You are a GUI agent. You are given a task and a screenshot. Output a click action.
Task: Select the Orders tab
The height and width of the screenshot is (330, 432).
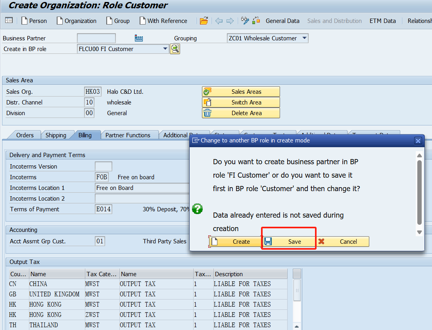click(25, 135)
